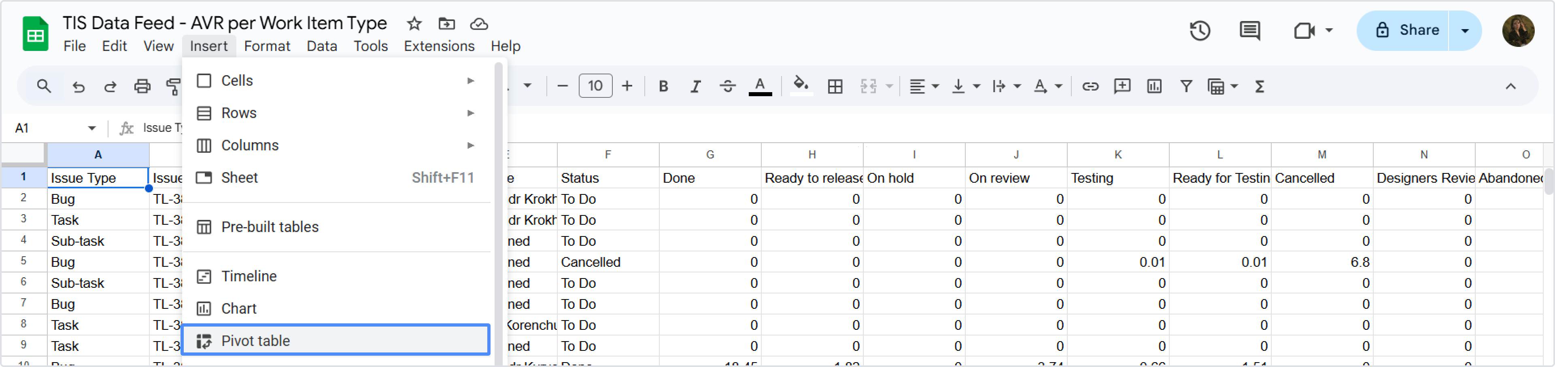Open the comments panel icon
Screen dimensions: 1555x367
[x=1249, y=31]
